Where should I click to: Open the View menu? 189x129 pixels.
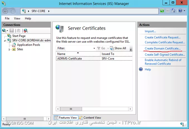17,18
